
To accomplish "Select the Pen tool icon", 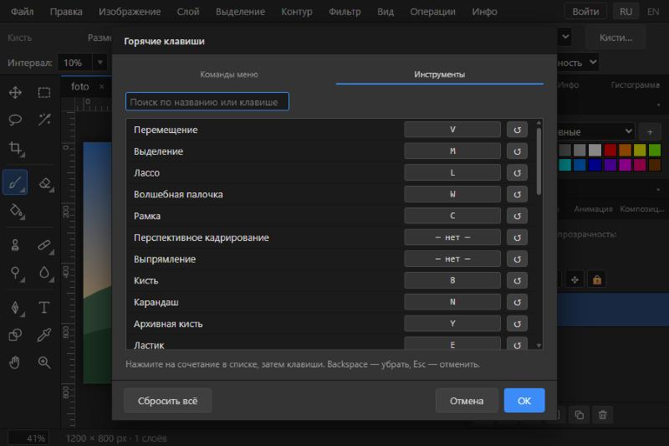I will (x=16, y=308).
